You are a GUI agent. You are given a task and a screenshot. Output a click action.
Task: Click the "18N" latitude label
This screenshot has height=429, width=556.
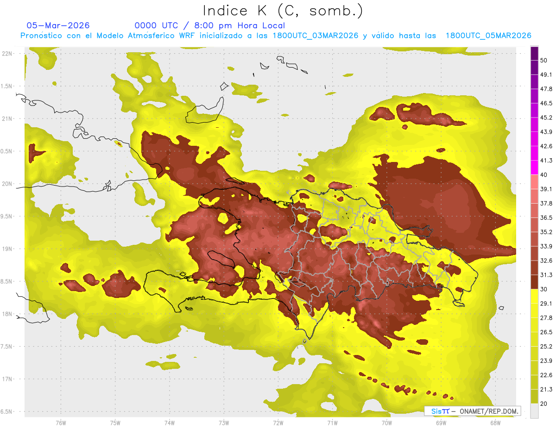point(7,314)
